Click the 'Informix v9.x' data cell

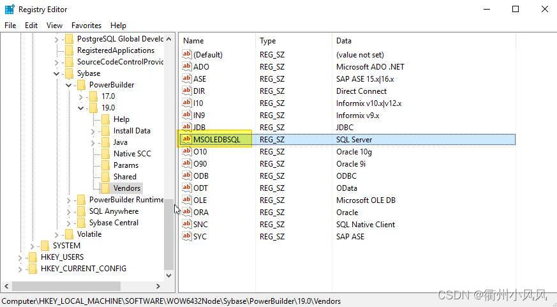(357, 115)
